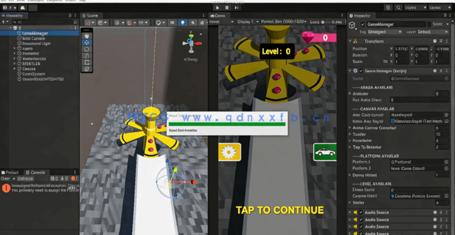Click object picker for Platform_1 field
The image size is (455, 235).
446,162
